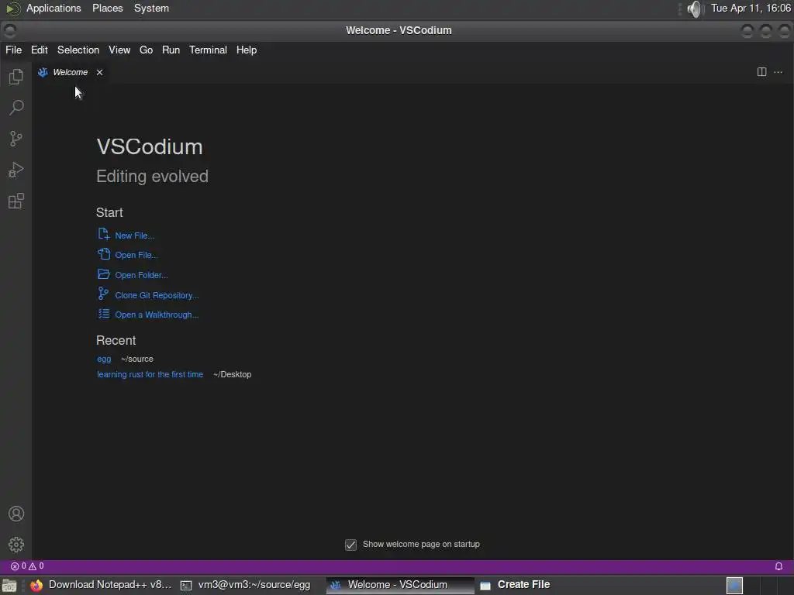The height and width of the screenshot is (595, 794).
Task: Open the Go menu
Action: coord(146,50)
